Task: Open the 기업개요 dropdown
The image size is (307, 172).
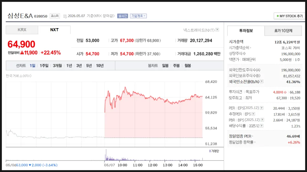Action: [x=138, y=16]
